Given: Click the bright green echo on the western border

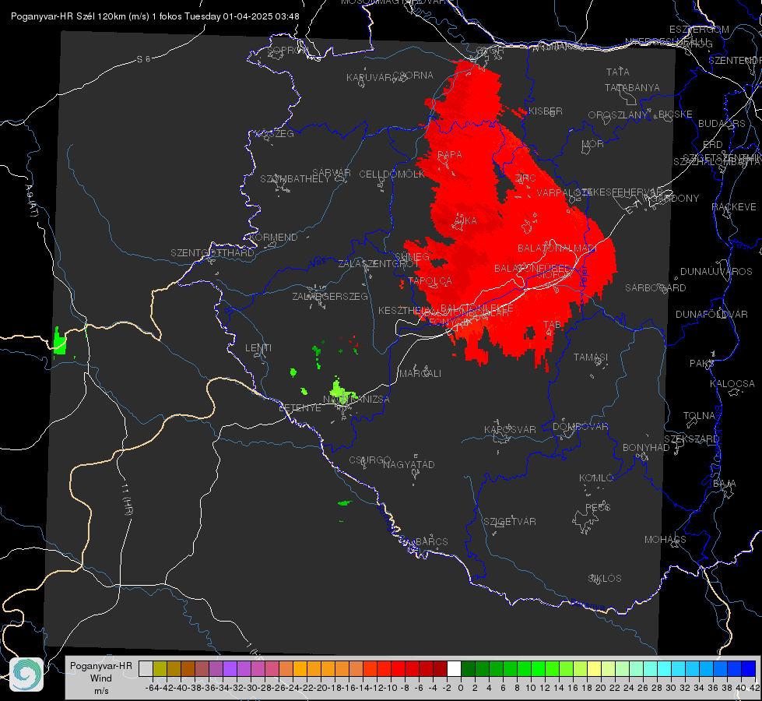Looking at the screenshot, I should (x=59, y=341).
